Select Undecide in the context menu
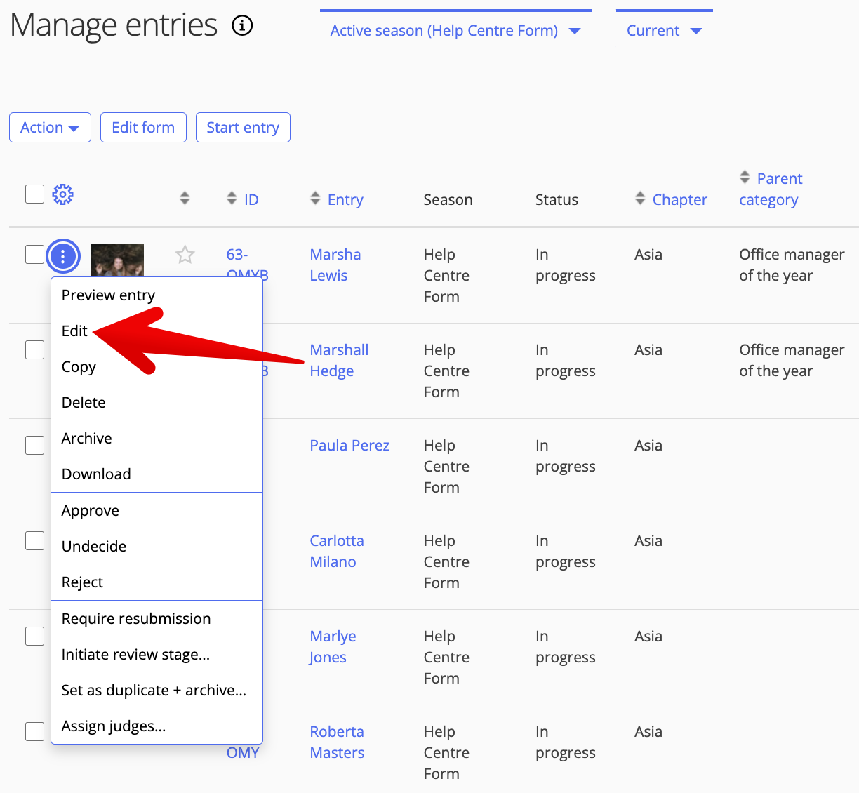The height and width of the screenshot is (793, 859). point(157,547)
